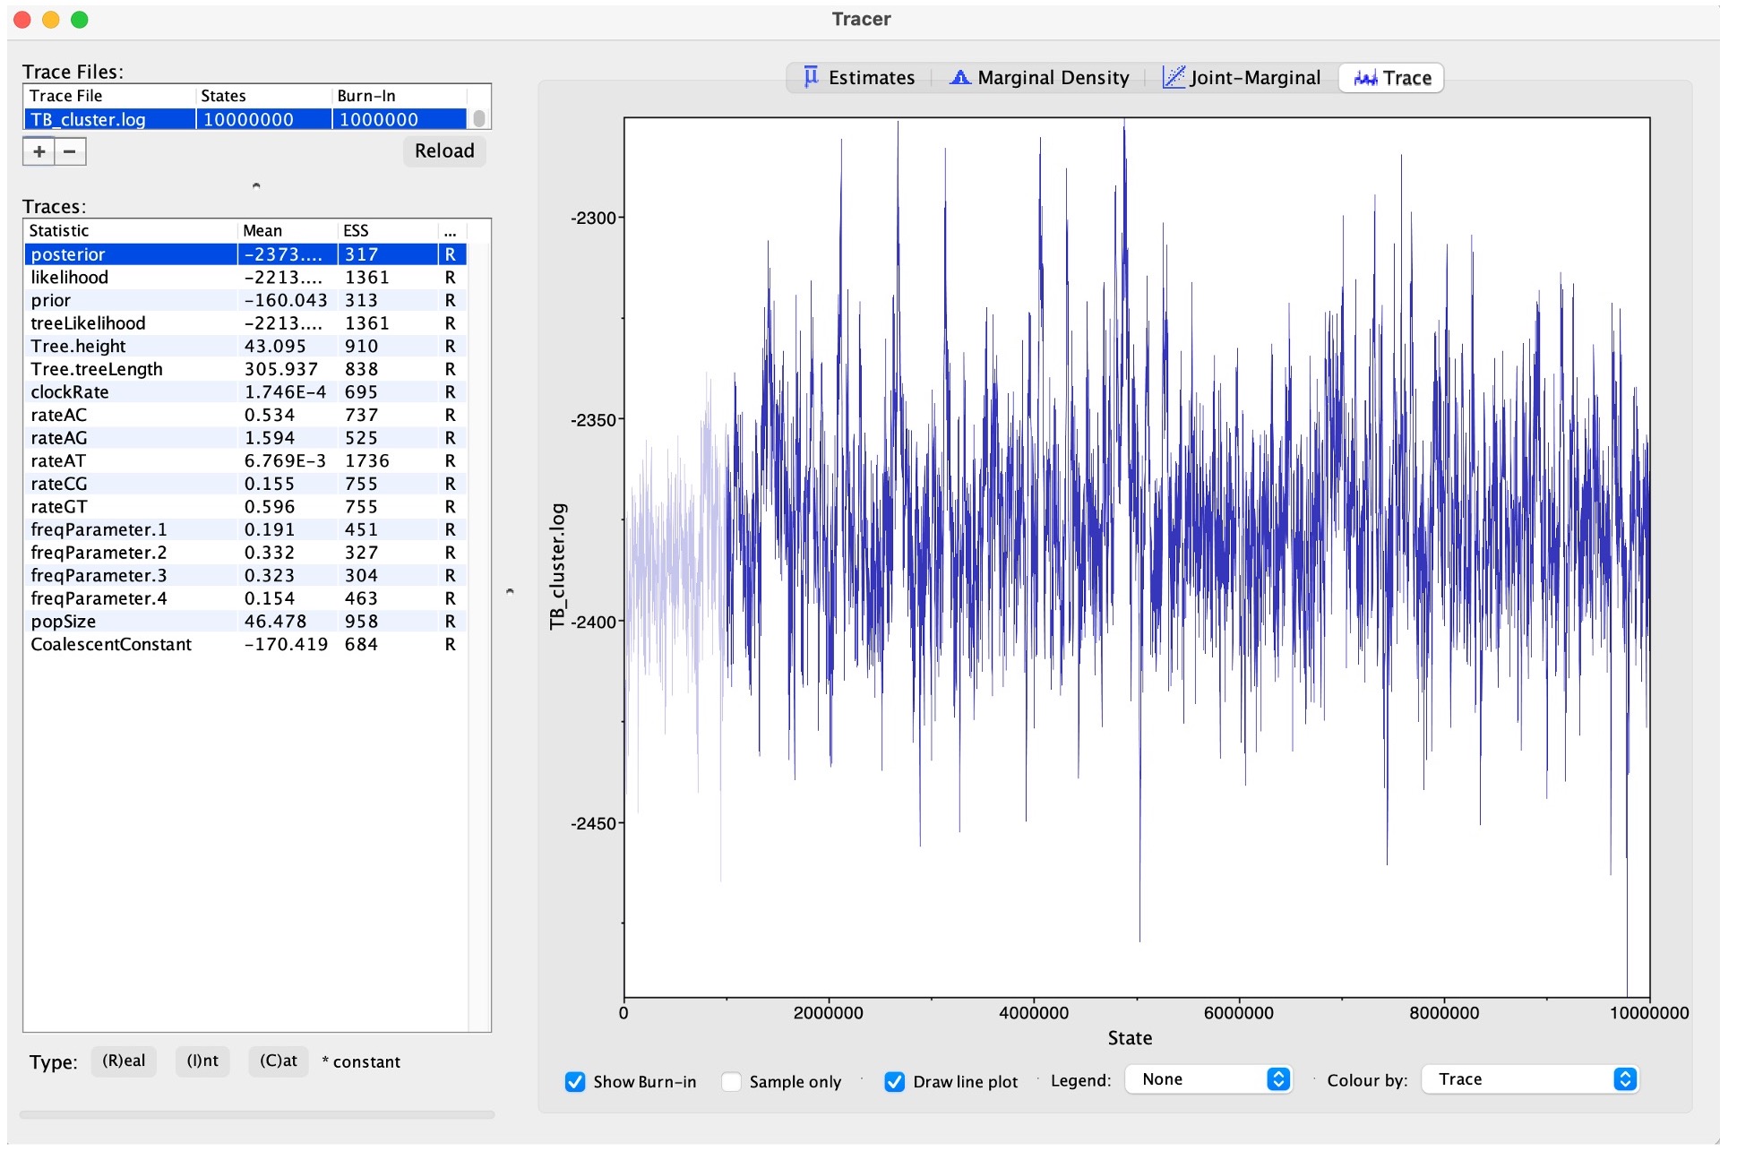
Task: Select the rateGT trace row
Action: [x=245, y=507]
